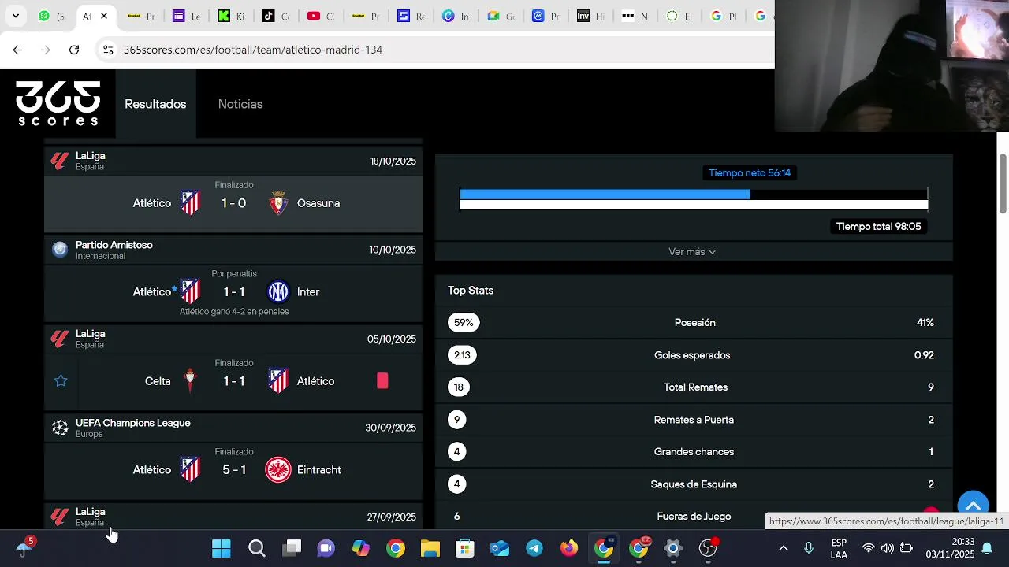The width and height of the screenshot is (1009, 567).
Task: Click the Osasuna team crest
Action: click(278, 203)
